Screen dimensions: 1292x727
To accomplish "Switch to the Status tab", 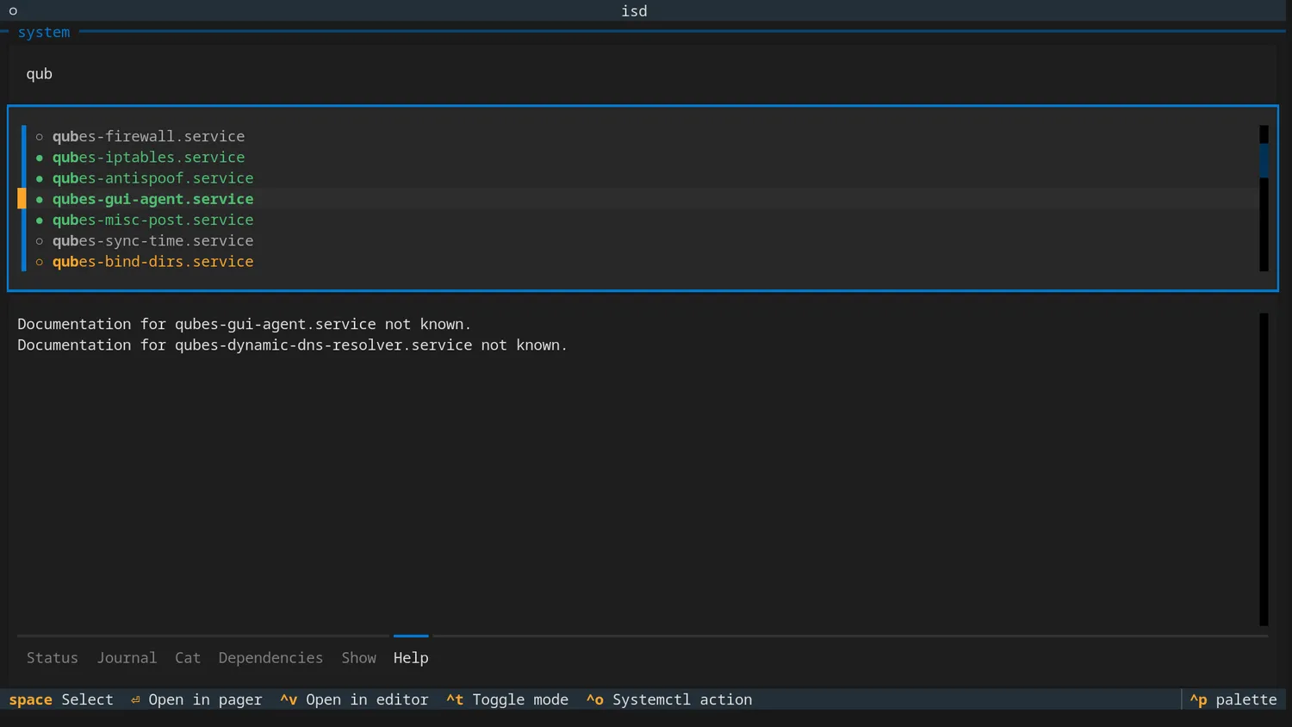I will [53, 658].
